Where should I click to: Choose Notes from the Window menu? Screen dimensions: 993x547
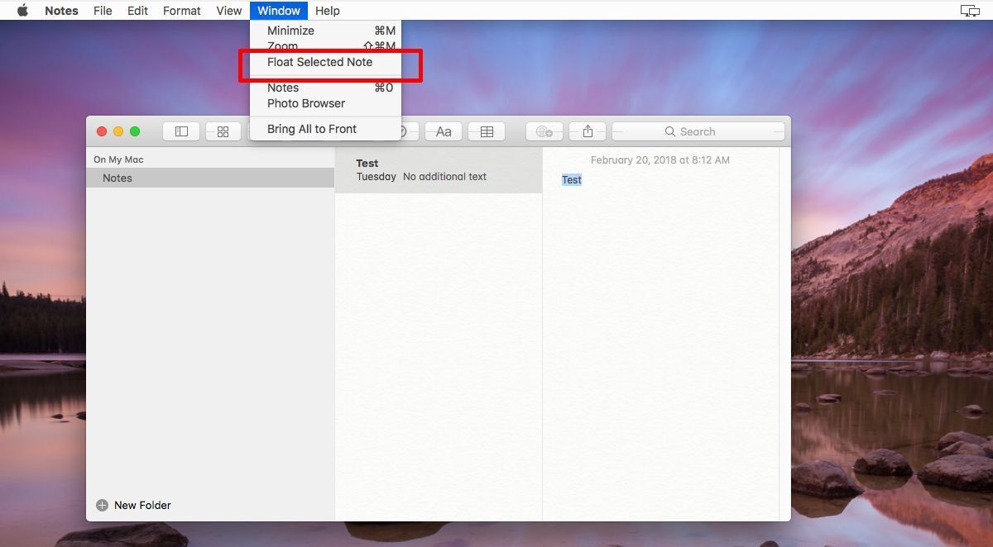tap(282, 88)
